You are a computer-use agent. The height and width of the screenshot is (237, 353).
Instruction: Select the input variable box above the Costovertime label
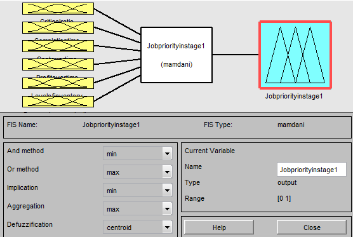58,46
